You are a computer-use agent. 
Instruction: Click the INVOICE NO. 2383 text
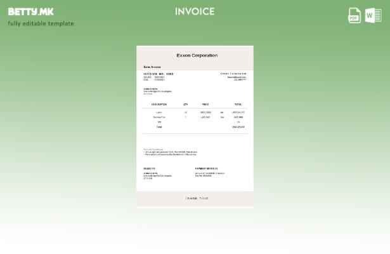pos(158,74)
